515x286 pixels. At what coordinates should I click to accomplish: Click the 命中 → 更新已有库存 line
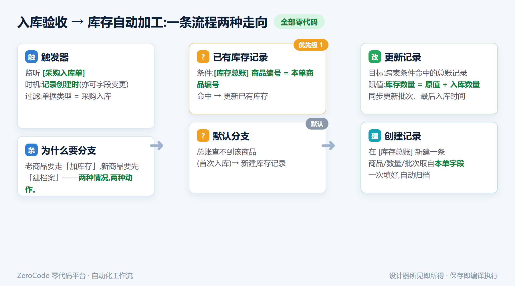pyautogui.click(x=233, y=96)
